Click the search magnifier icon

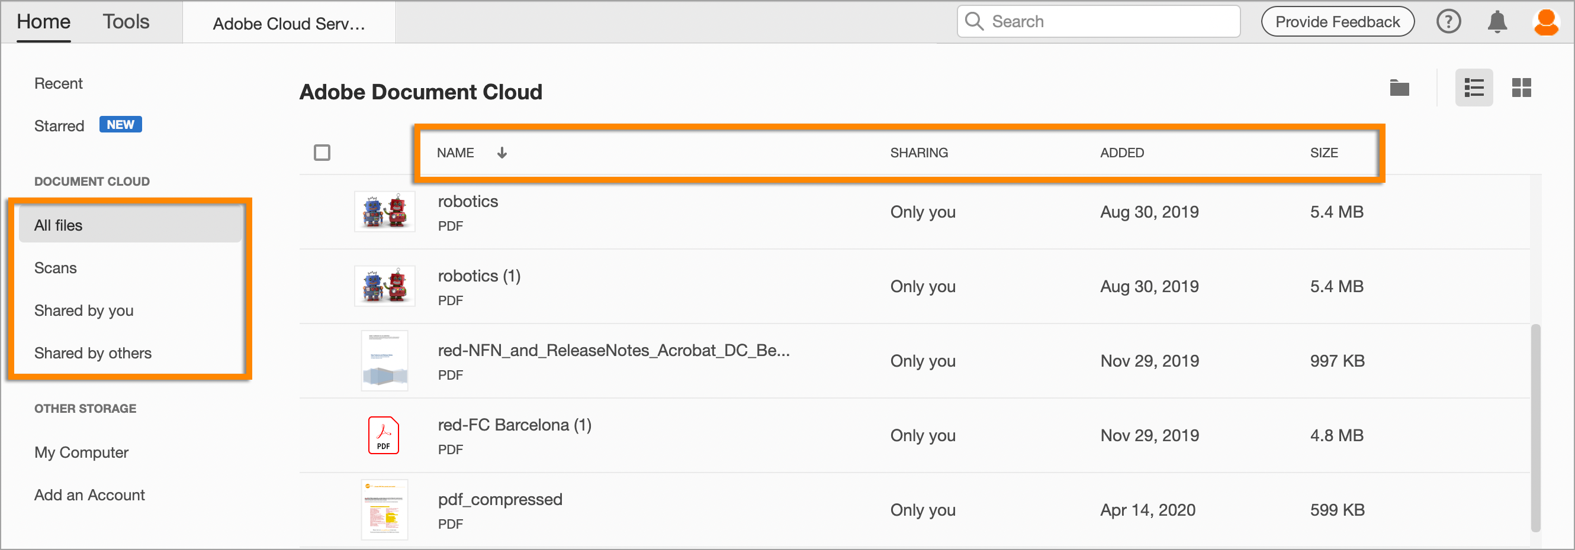tap(975, 21)
